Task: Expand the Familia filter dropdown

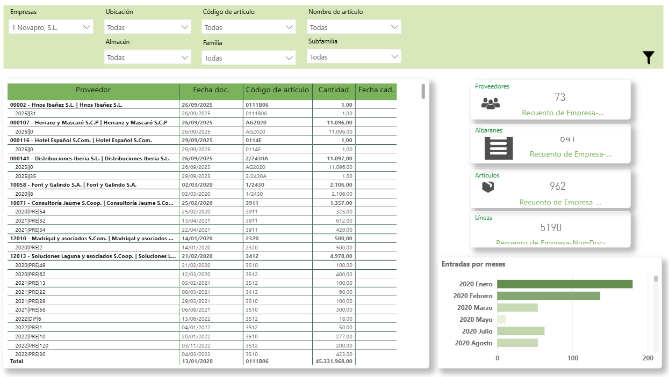Action: pyautogui.click(x=249, y=58)
